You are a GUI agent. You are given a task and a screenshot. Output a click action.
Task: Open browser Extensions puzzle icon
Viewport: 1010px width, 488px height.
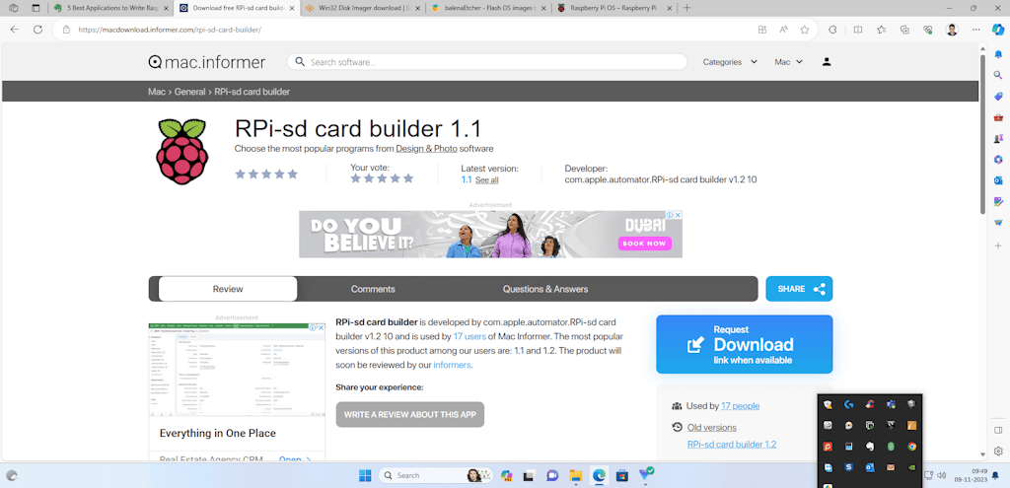(x=832, y=30)
